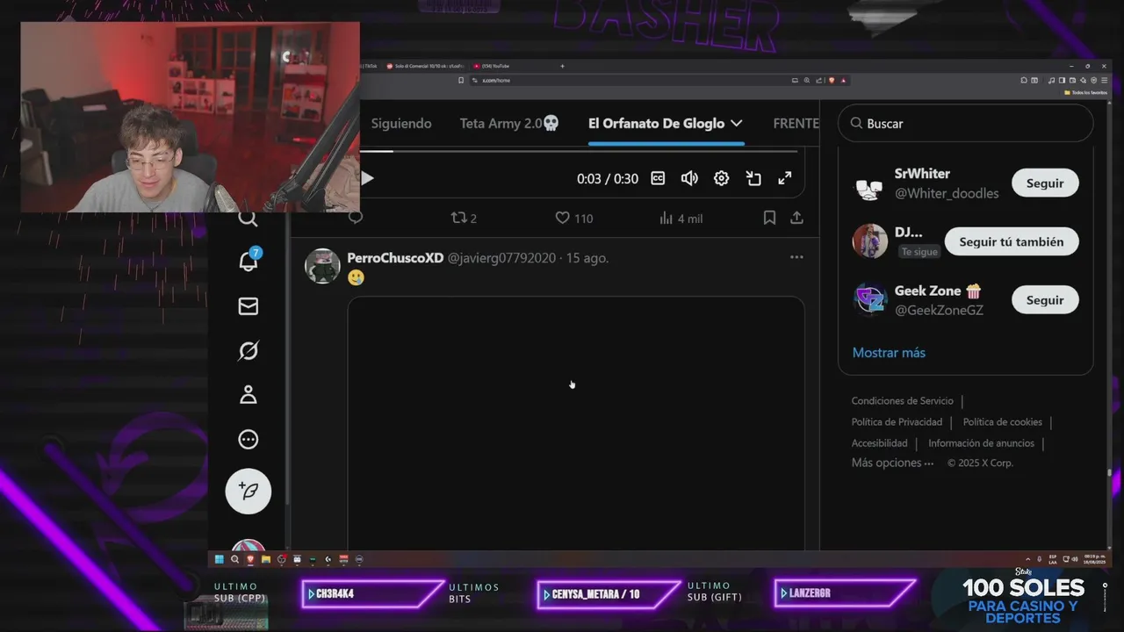This screenshot has height=632, width=1124.
Task: Open Condiciones de Servicio link
Action: (x=902, y=401)
